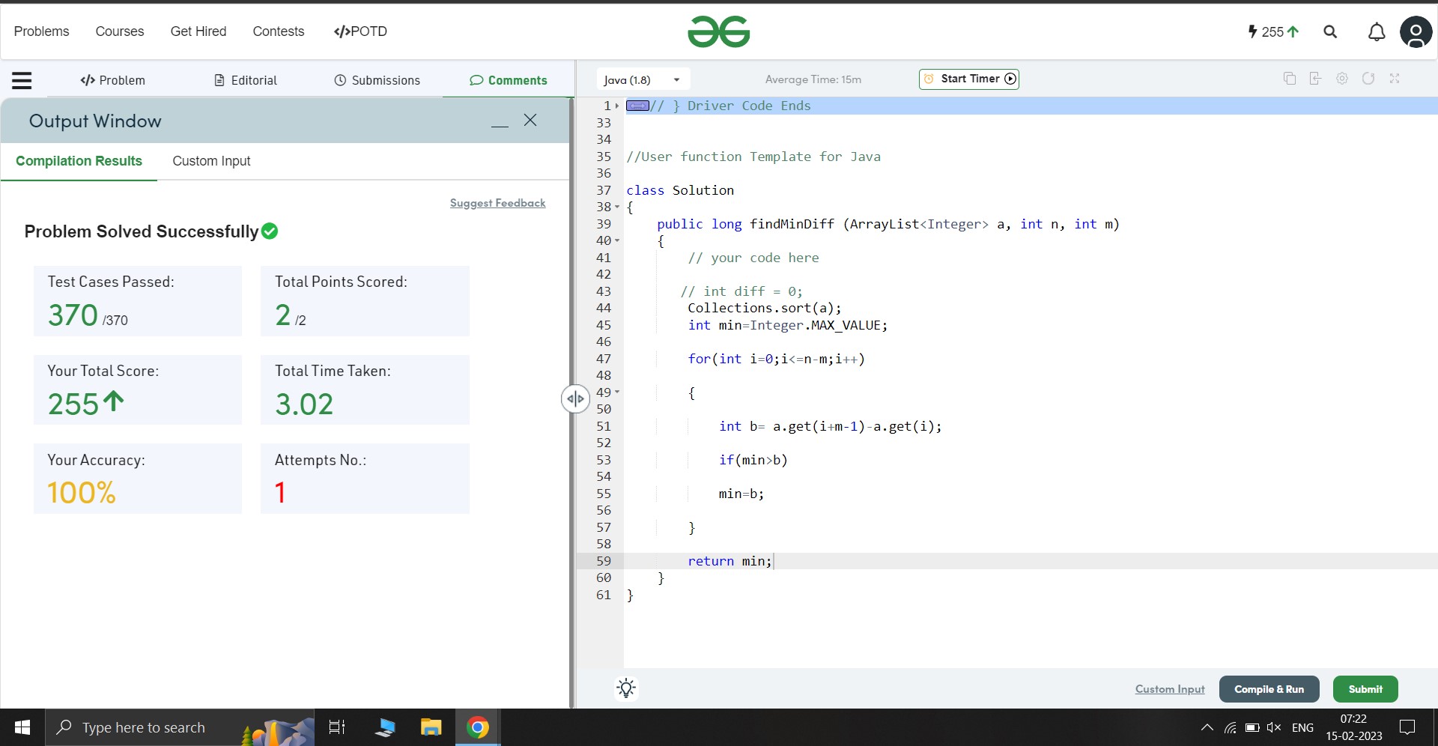Open the notifications bell

pos(1377,31)
